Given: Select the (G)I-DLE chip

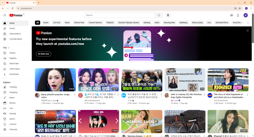Looking at the screenshot, I should tap(57, 23).
